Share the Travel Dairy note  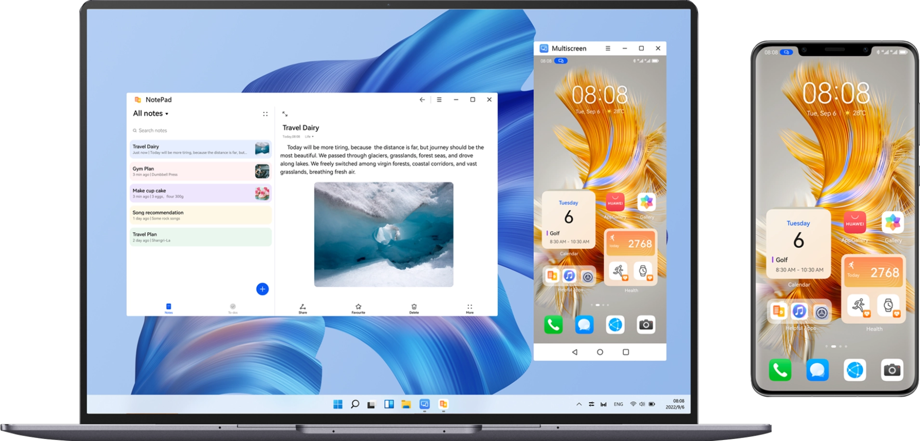[302, 308]
